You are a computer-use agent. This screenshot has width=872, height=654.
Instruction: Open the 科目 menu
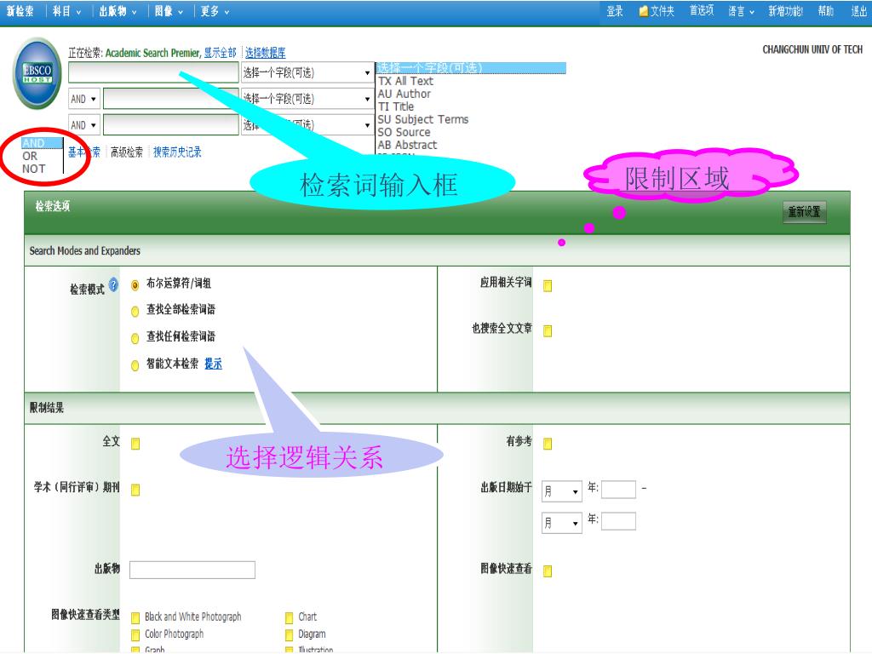(66, 11)
